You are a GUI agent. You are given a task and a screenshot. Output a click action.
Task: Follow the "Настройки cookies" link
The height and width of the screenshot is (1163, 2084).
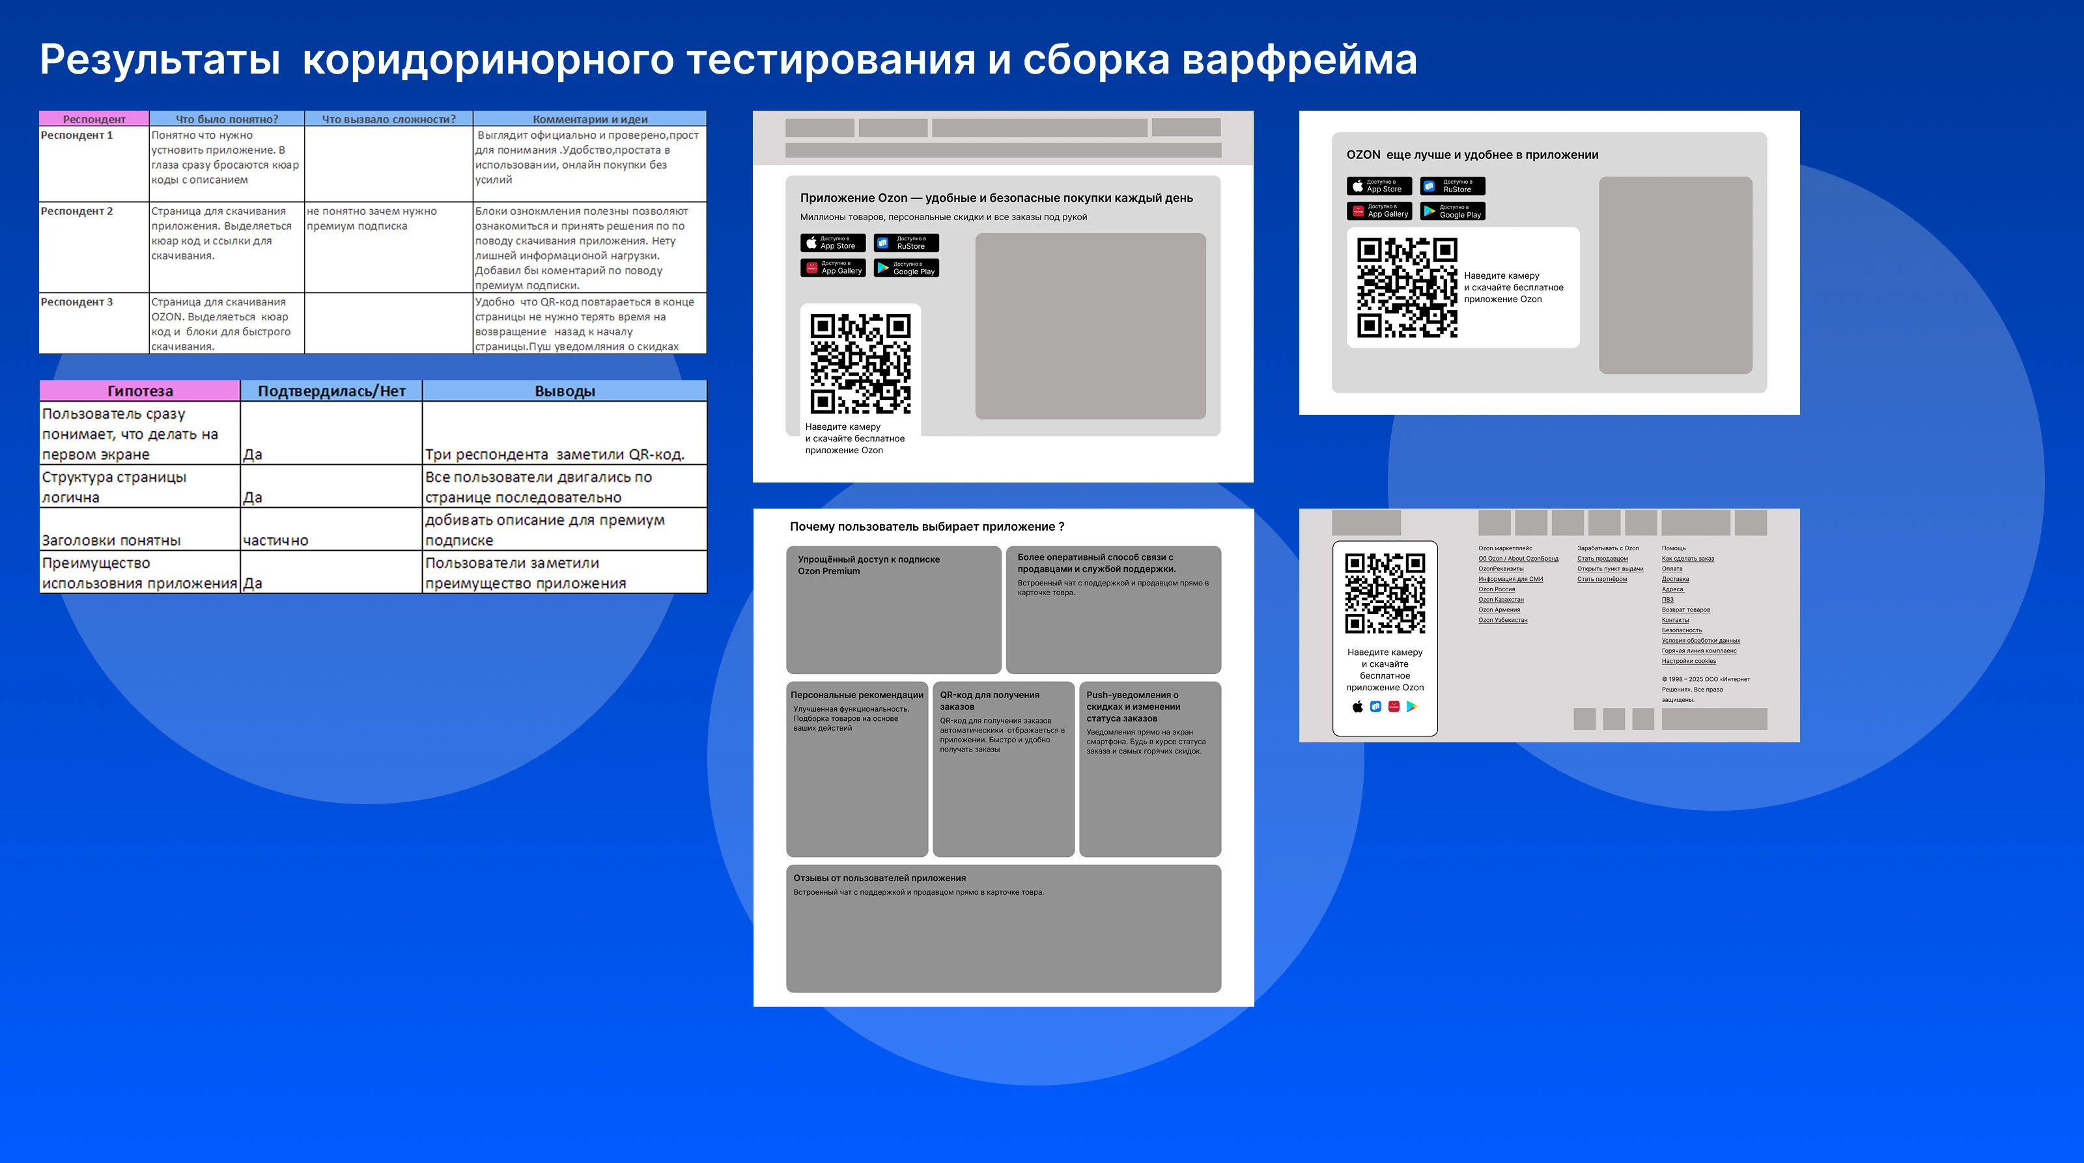click(x=1689, y=661)
